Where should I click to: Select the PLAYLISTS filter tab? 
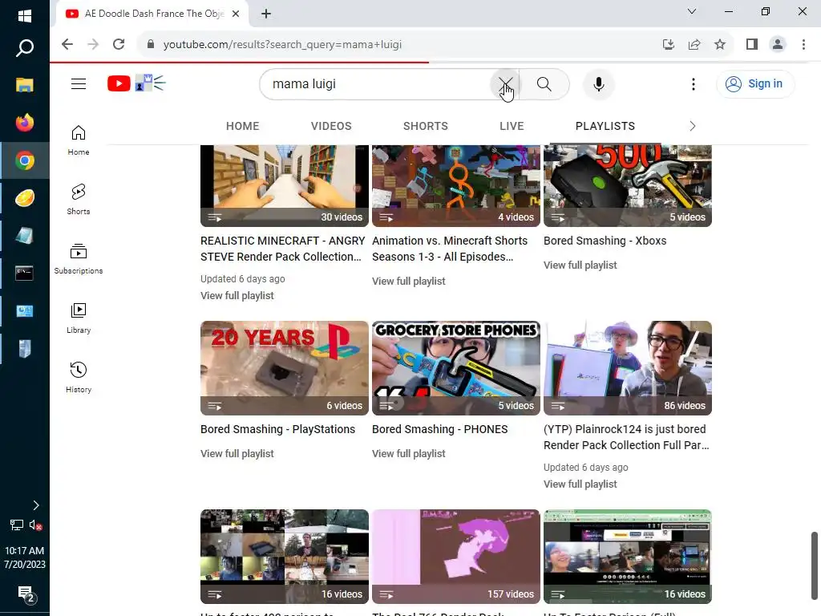(605, 126)
